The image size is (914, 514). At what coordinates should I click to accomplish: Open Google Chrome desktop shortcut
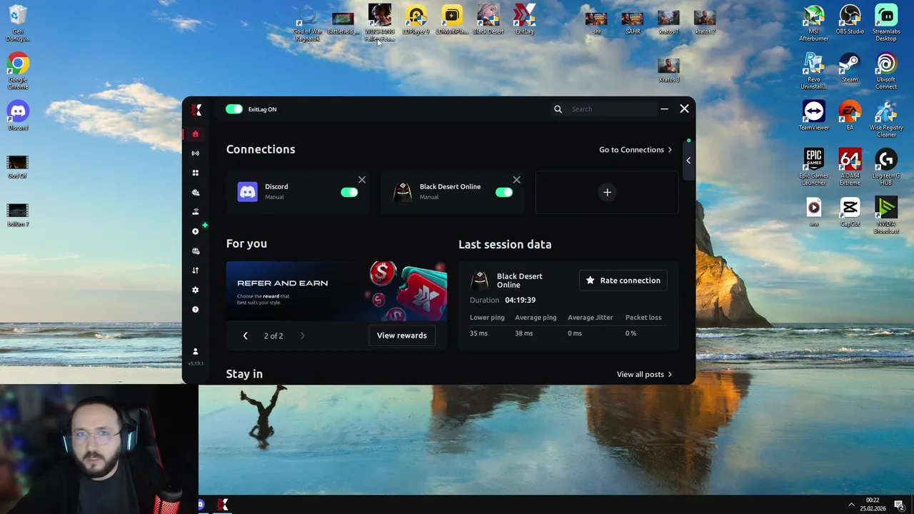[x=18, y=71]
